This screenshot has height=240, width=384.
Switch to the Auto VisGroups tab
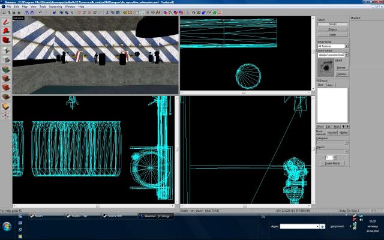click(x=329, y=85)
